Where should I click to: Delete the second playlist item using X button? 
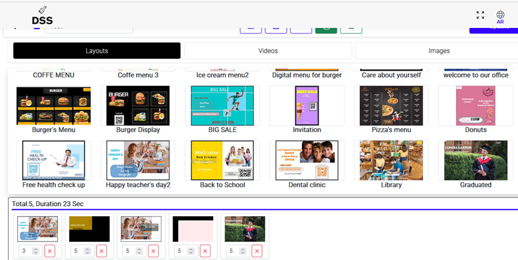[x=101, y=251]
